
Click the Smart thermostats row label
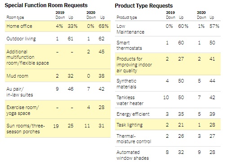tap(129, 45)
